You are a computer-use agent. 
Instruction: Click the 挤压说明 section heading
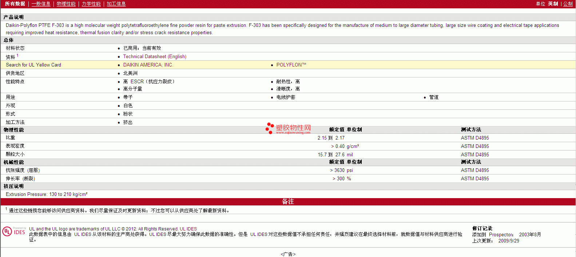point(13,186)
